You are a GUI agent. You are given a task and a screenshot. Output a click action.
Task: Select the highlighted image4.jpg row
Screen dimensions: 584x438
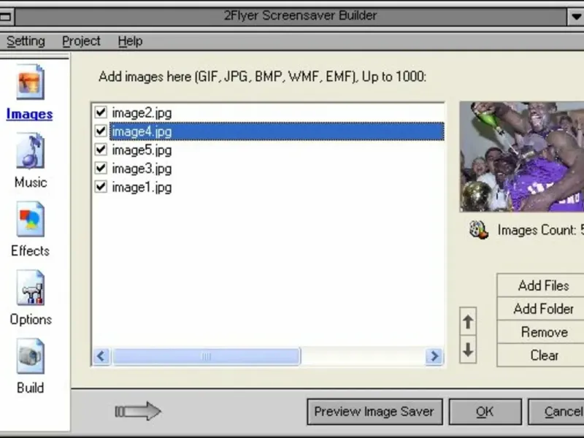(x=277, y=131)
